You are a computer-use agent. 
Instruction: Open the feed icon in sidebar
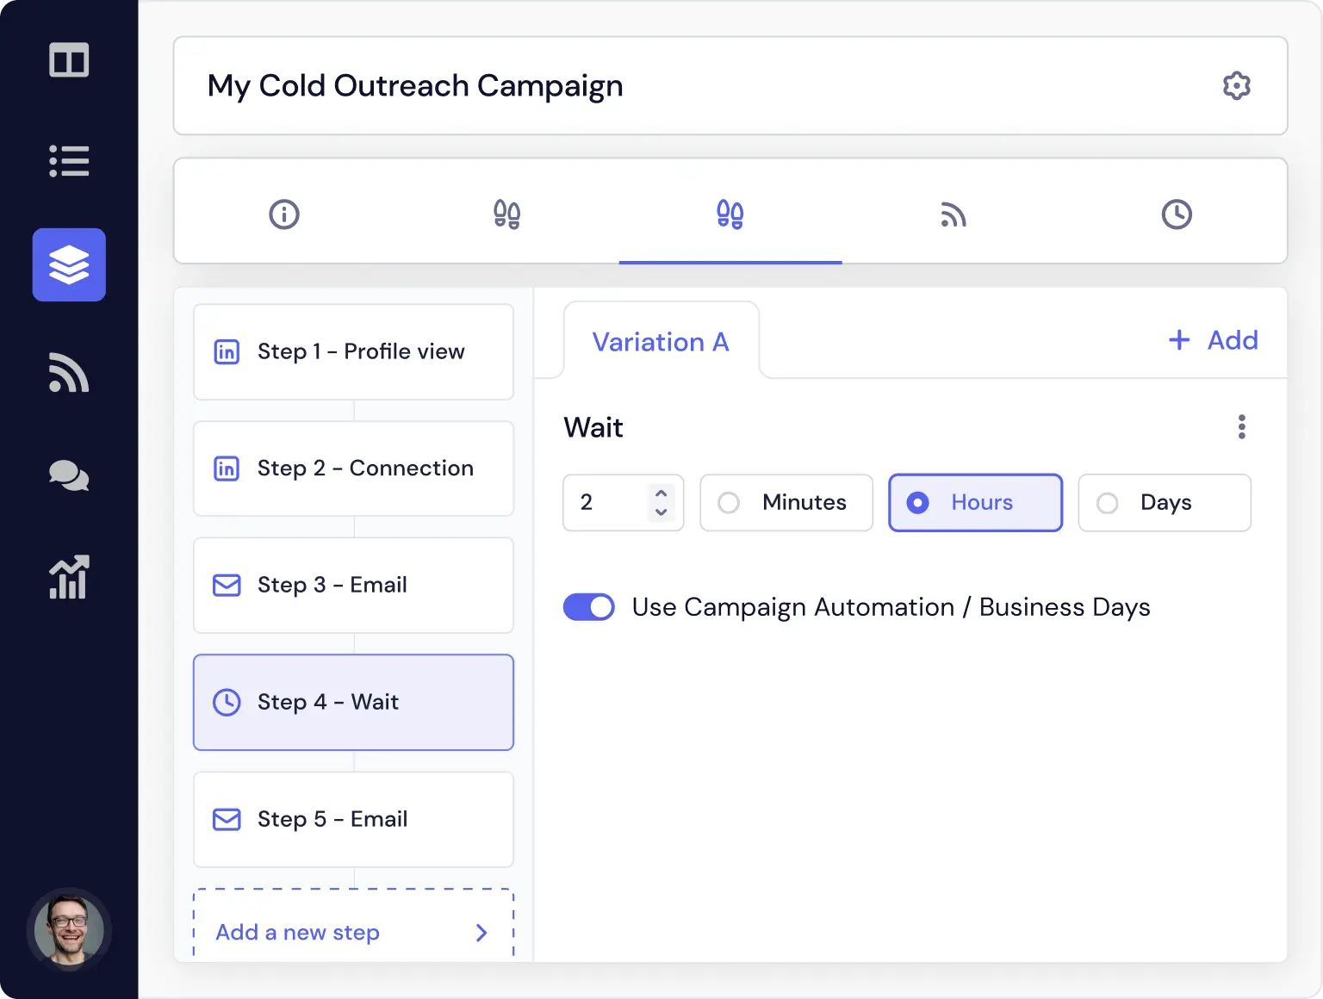pyautogui.click(x=69, y=372)
